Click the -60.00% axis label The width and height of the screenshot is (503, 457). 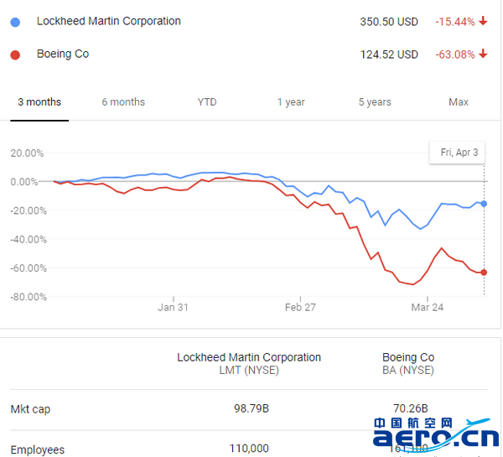click(x=29, y=268)
